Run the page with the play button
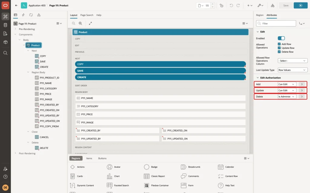This screenshot has height=193, width=310. coord(301,5)
